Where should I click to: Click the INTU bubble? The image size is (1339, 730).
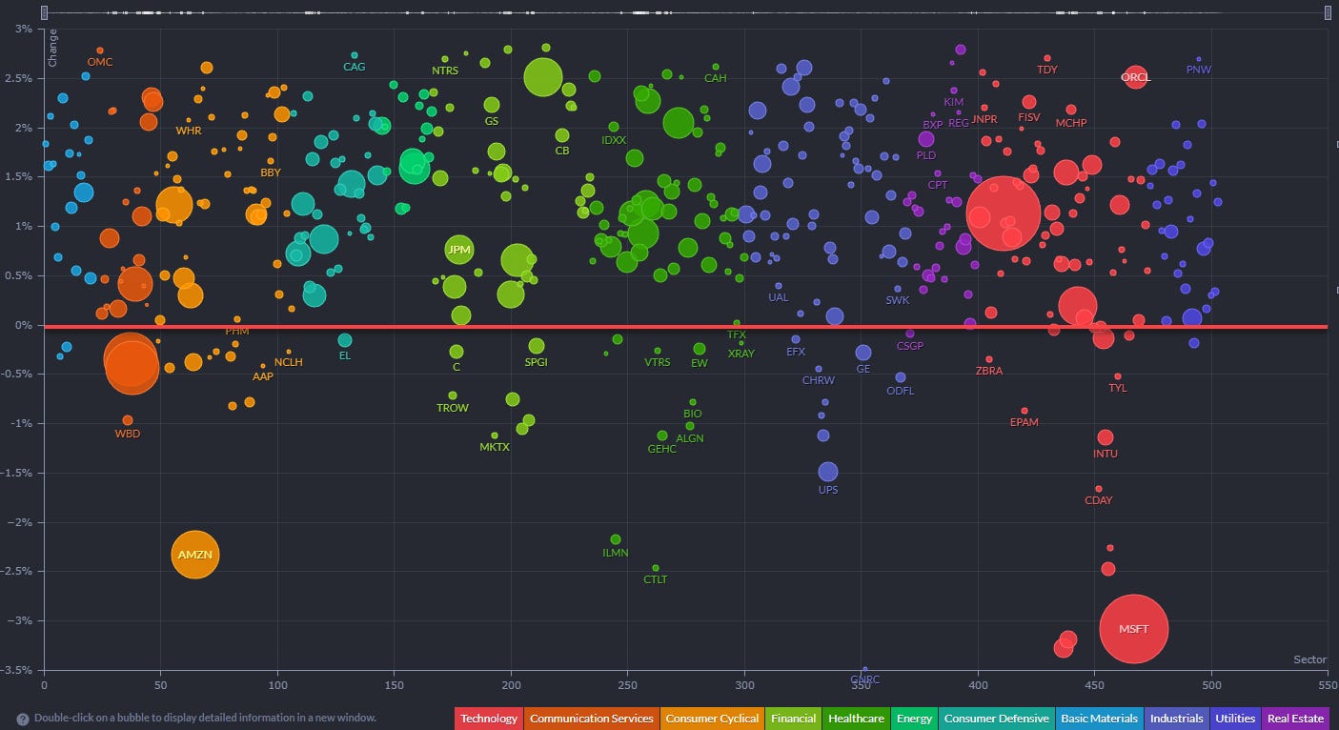tap(1106, 437)
